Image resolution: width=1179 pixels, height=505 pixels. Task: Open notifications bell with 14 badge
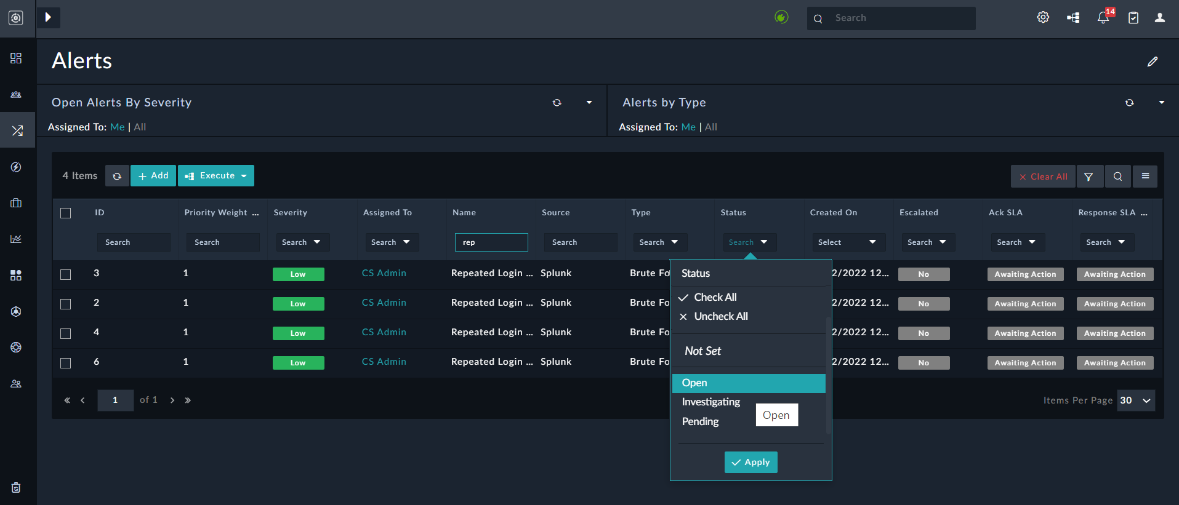click(1104, 17)
